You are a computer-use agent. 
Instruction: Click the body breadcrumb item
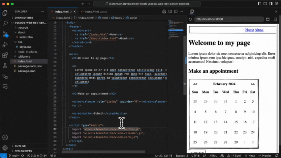coord(117,18)
